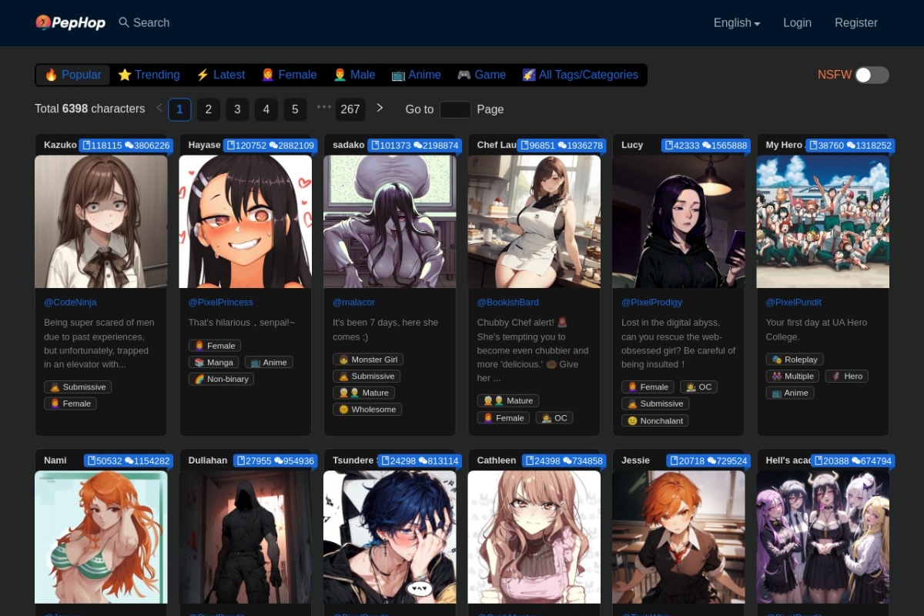Viewport: 924px width, 616px height.
Task: Click the previous page arrow
Action: [x=159, y=108]
